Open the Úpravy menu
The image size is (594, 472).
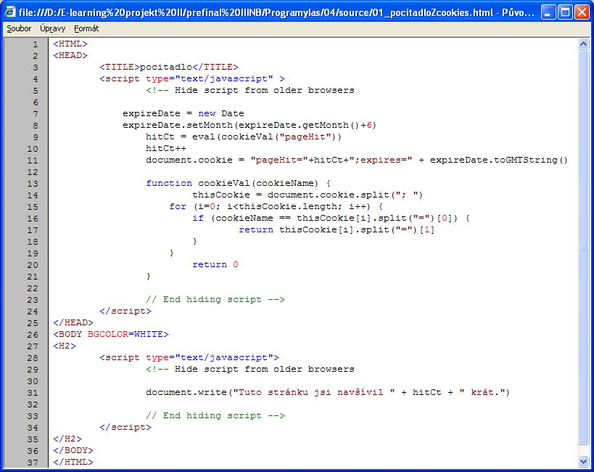pos(53,28)
